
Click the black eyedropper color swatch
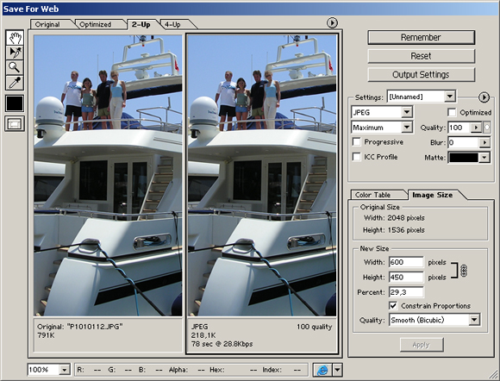click(x=15, y=103)
